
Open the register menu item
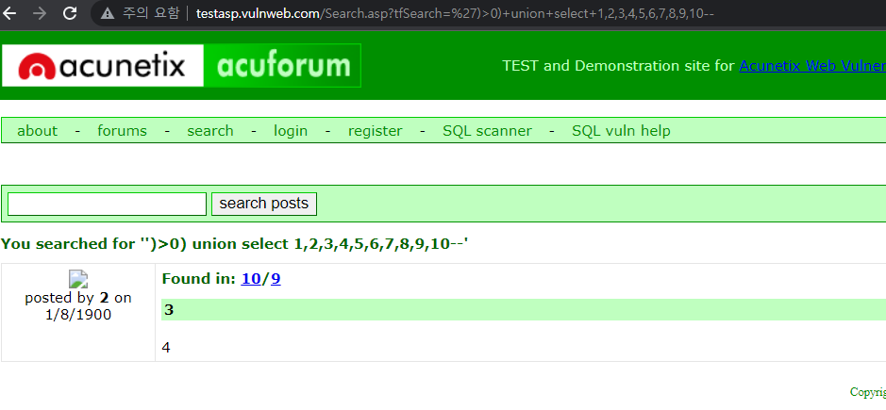click(x=376, y=131)
